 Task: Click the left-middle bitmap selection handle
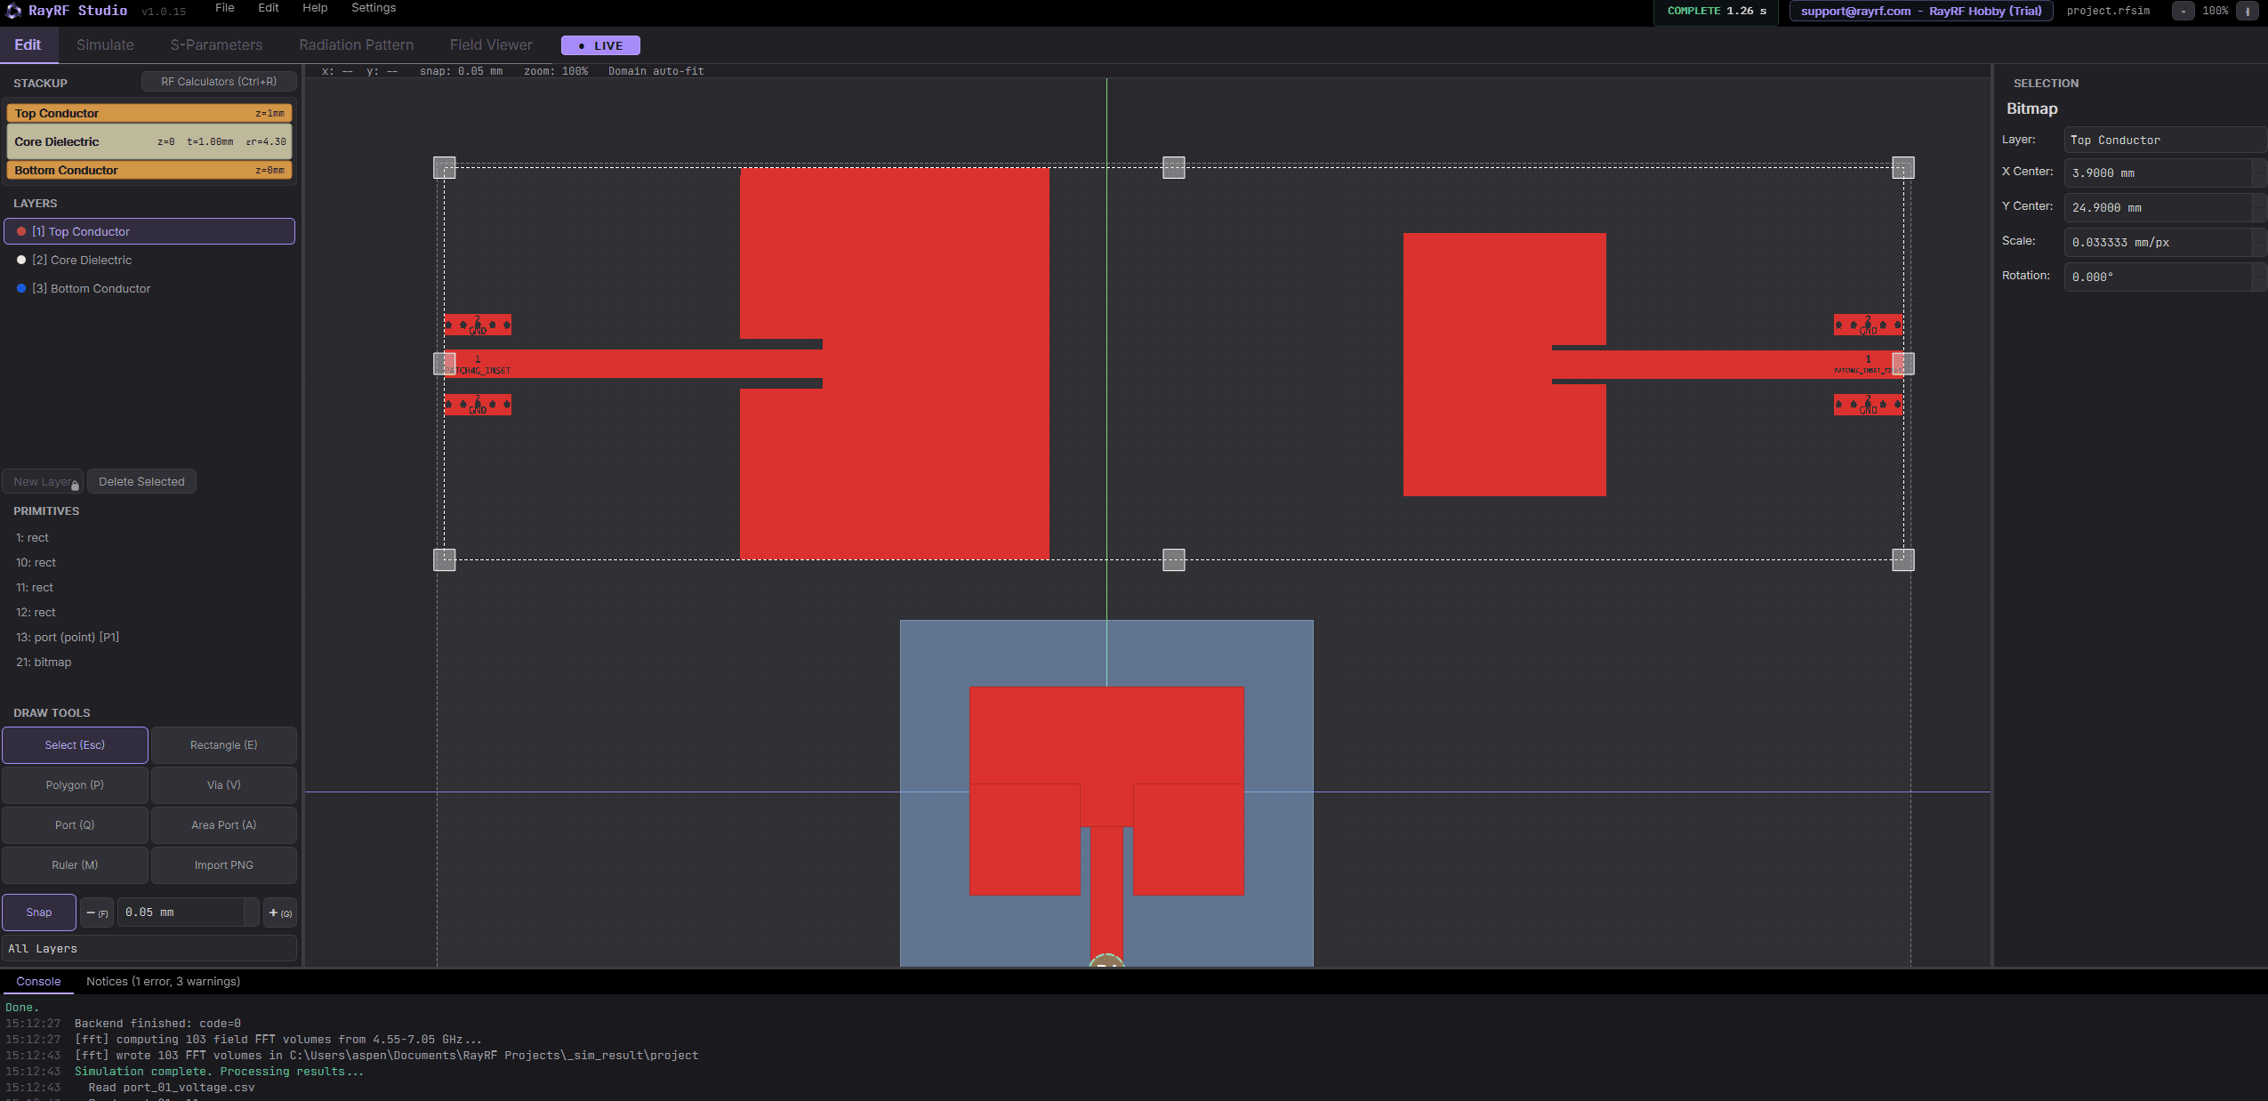pos(445,364)
